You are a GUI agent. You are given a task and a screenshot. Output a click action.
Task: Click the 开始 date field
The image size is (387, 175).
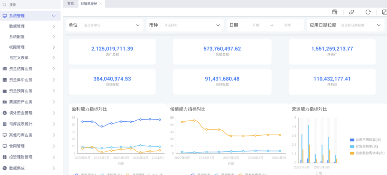(x=256, y=25)
